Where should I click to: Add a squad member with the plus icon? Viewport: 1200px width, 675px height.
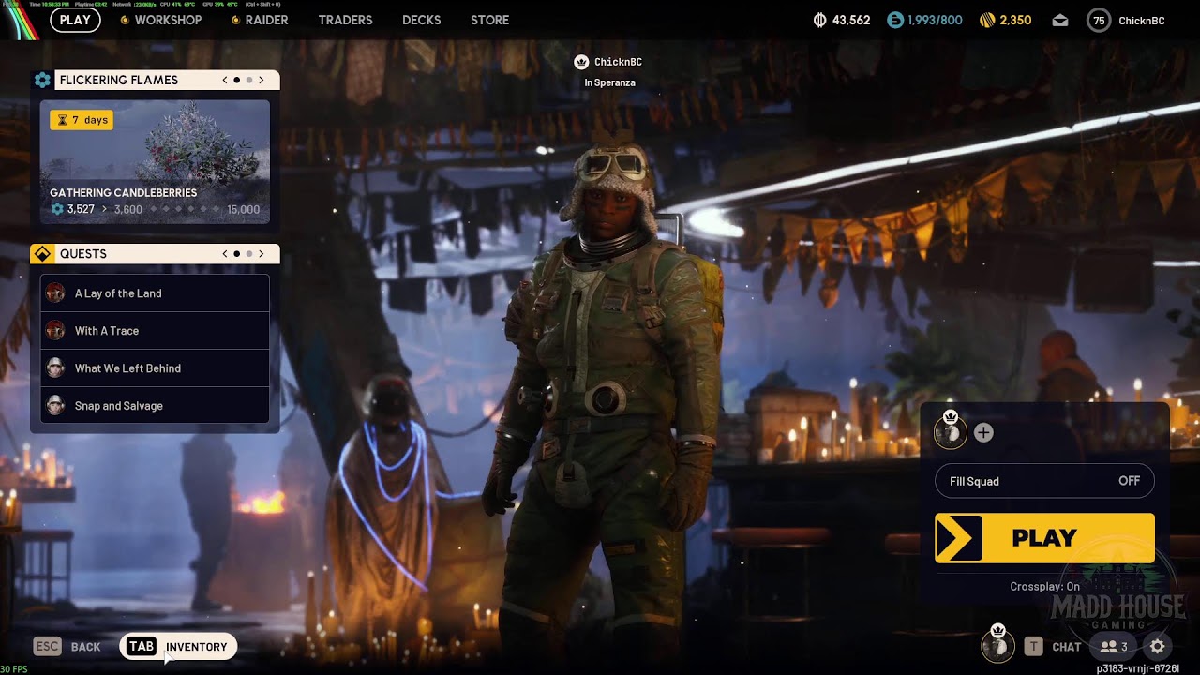click(983, 433)
